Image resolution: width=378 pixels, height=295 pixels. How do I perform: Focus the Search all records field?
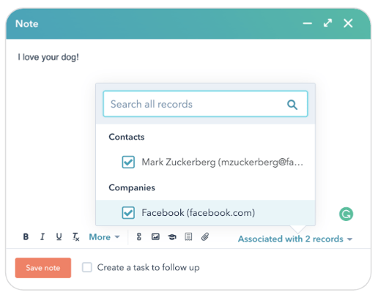pos(205,104)
